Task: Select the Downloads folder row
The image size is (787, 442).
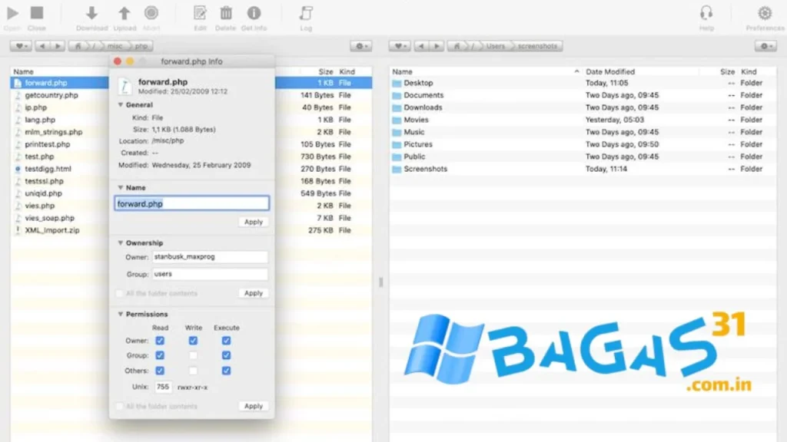Action: tap(583, 107)
